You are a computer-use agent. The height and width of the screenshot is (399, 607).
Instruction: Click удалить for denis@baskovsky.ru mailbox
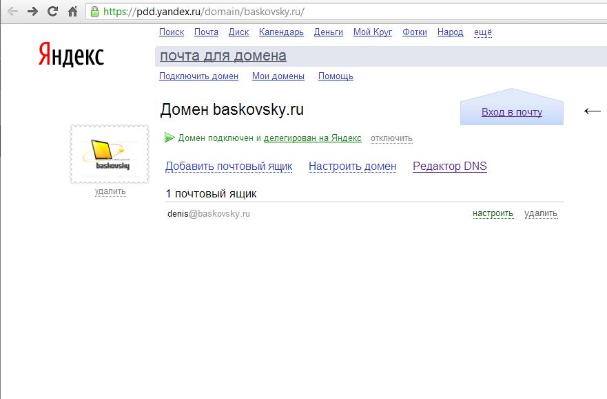tap(541, 213)
